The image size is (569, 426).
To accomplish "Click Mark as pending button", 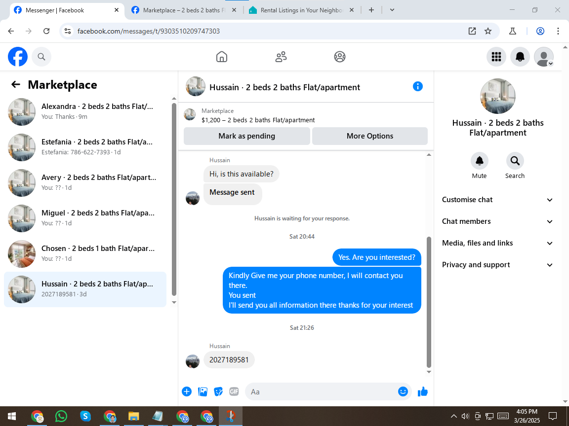I will pyautogui.click(x=247, y=136).
